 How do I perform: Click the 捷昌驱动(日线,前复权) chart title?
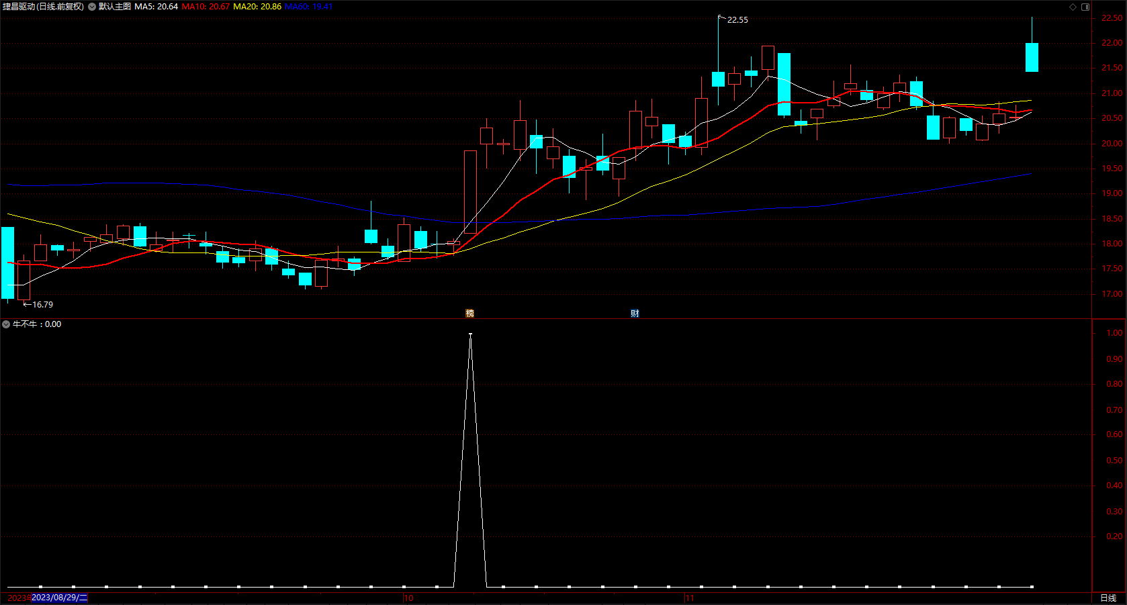coord(43,7)
